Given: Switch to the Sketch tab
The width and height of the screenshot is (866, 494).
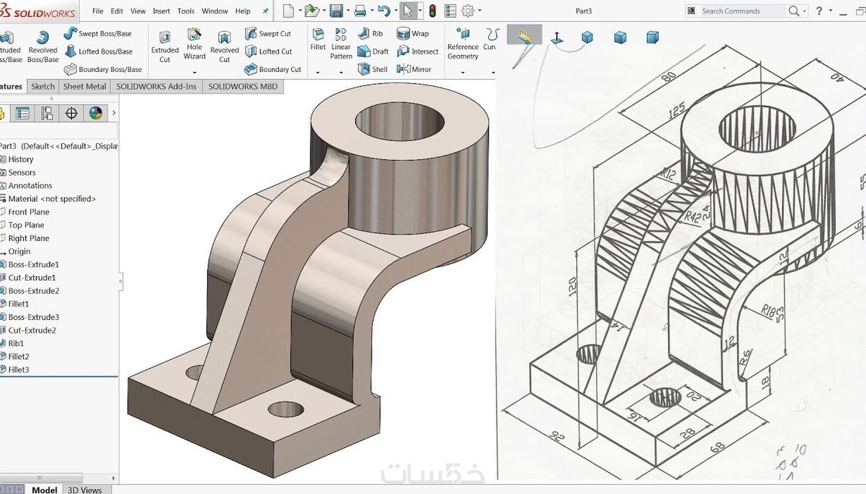Looking at the screenshot, I should pyautogui.click(x=43, y=87).
